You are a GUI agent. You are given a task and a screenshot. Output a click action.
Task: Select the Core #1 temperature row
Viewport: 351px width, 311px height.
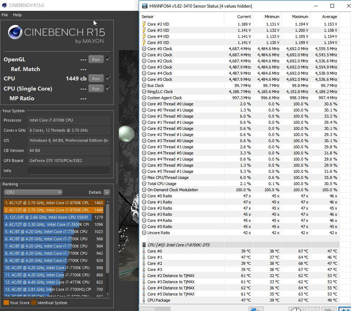click(x=239, y=257)
